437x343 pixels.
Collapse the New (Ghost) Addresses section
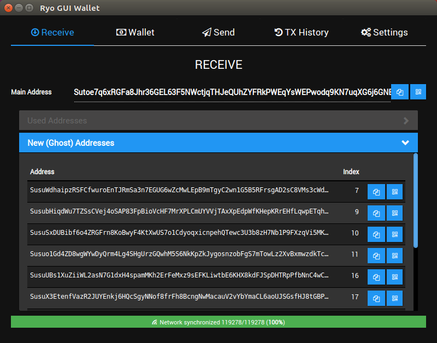[x=218, y=143]
